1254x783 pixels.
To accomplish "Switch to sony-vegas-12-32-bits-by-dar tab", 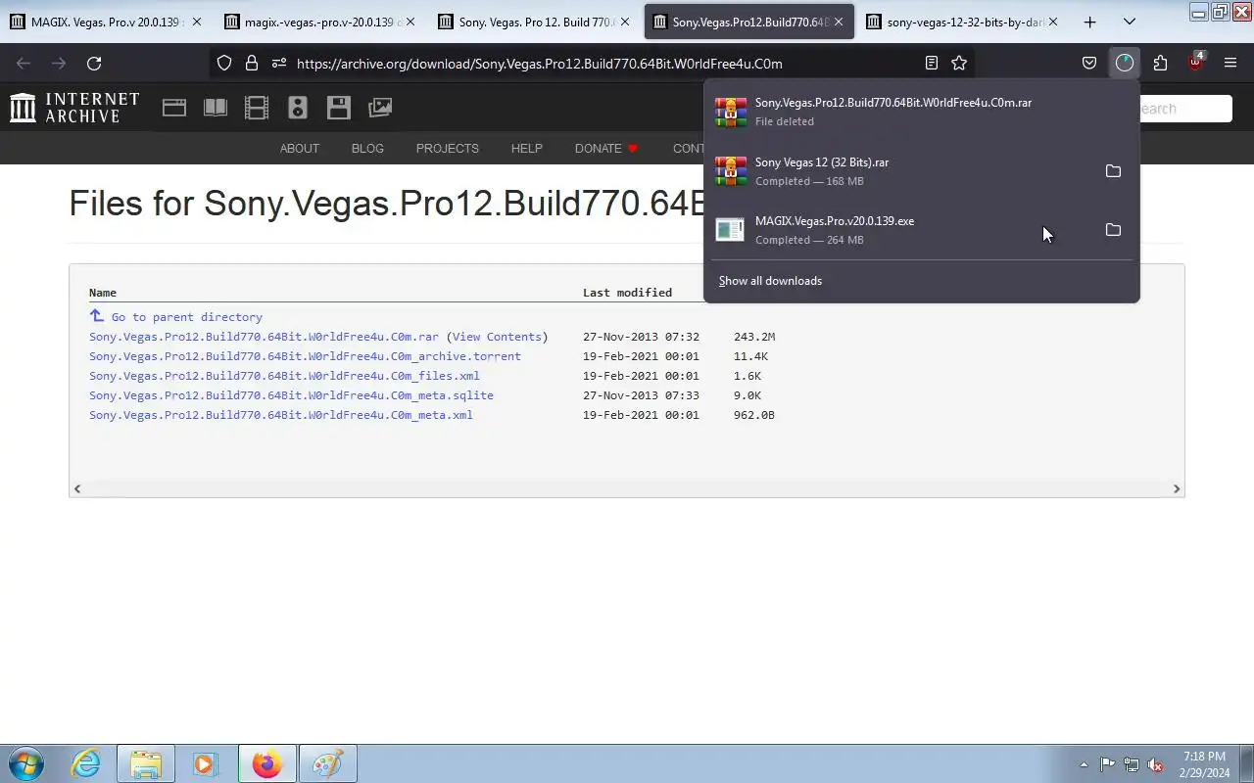I will click(x=962, y=22).
